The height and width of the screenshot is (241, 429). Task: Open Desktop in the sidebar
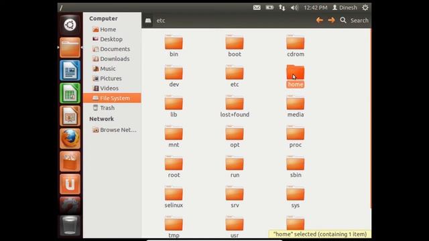[112, 39]
